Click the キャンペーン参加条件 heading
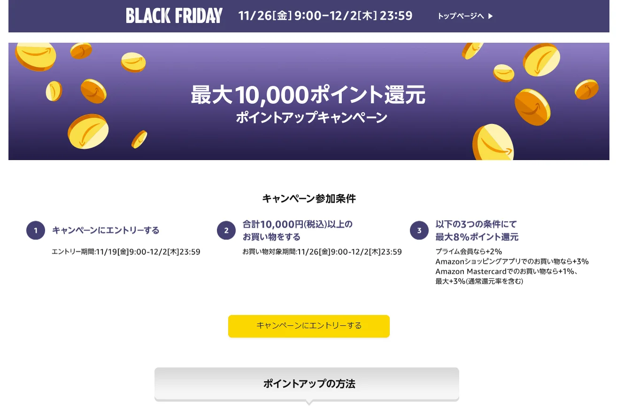 309,199
